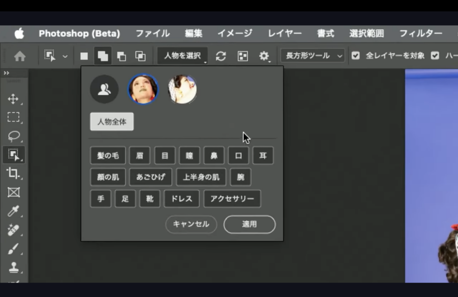
Task: Select the Crop tool
Action: (13, 173)
